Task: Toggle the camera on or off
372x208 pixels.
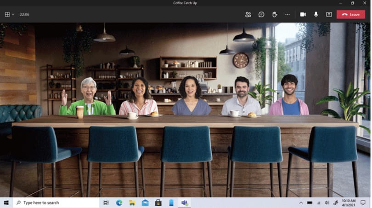Action: [x=303, y=15]
